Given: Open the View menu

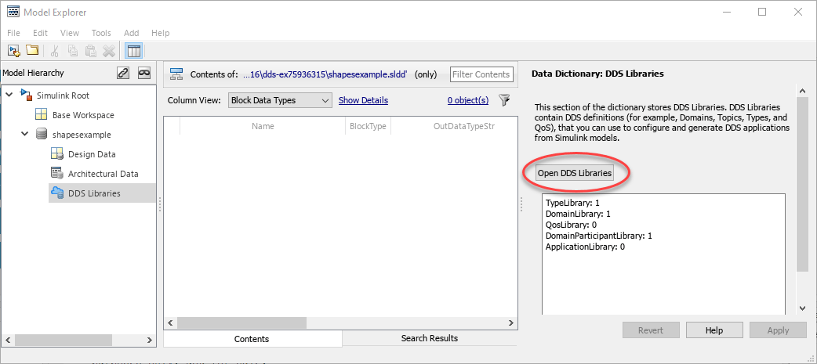Looking at the screenshot, I should [69, 33].
